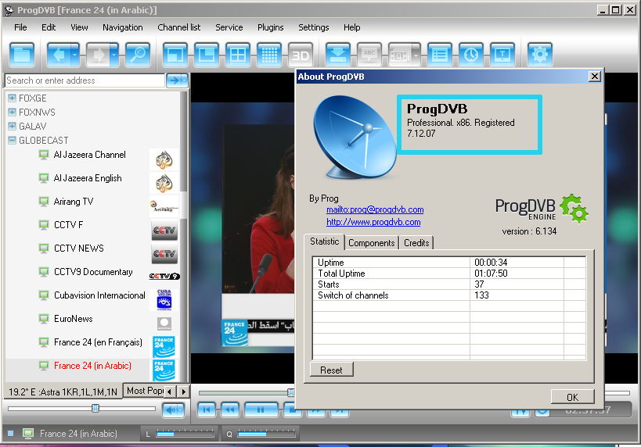This screenshot has width=641, height=447.
Task: Click the tab scroll right arrow
Action: (184, 392)
